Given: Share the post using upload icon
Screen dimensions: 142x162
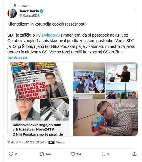Looking at the screenshot, I should coord(134,154).
